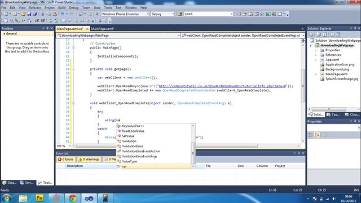Open Adobe Fireworks from the taskbar
Image resolution: width=361 pixels, height=203 pixels.
point(39,198)
